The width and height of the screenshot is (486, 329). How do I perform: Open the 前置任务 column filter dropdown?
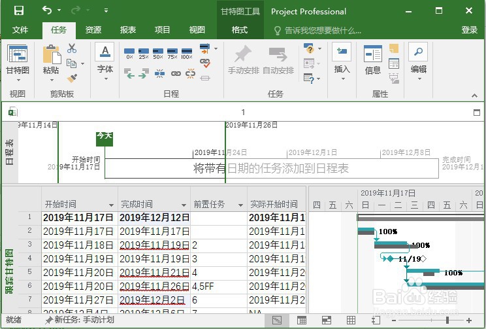coord(240,205)
